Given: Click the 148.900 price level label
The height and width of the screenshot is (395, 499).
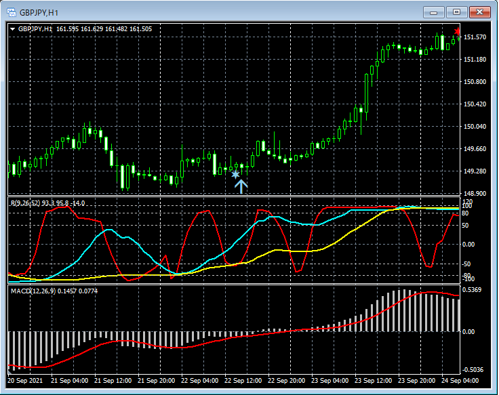Looking at the screenshot, I should [x=475, y=193].
